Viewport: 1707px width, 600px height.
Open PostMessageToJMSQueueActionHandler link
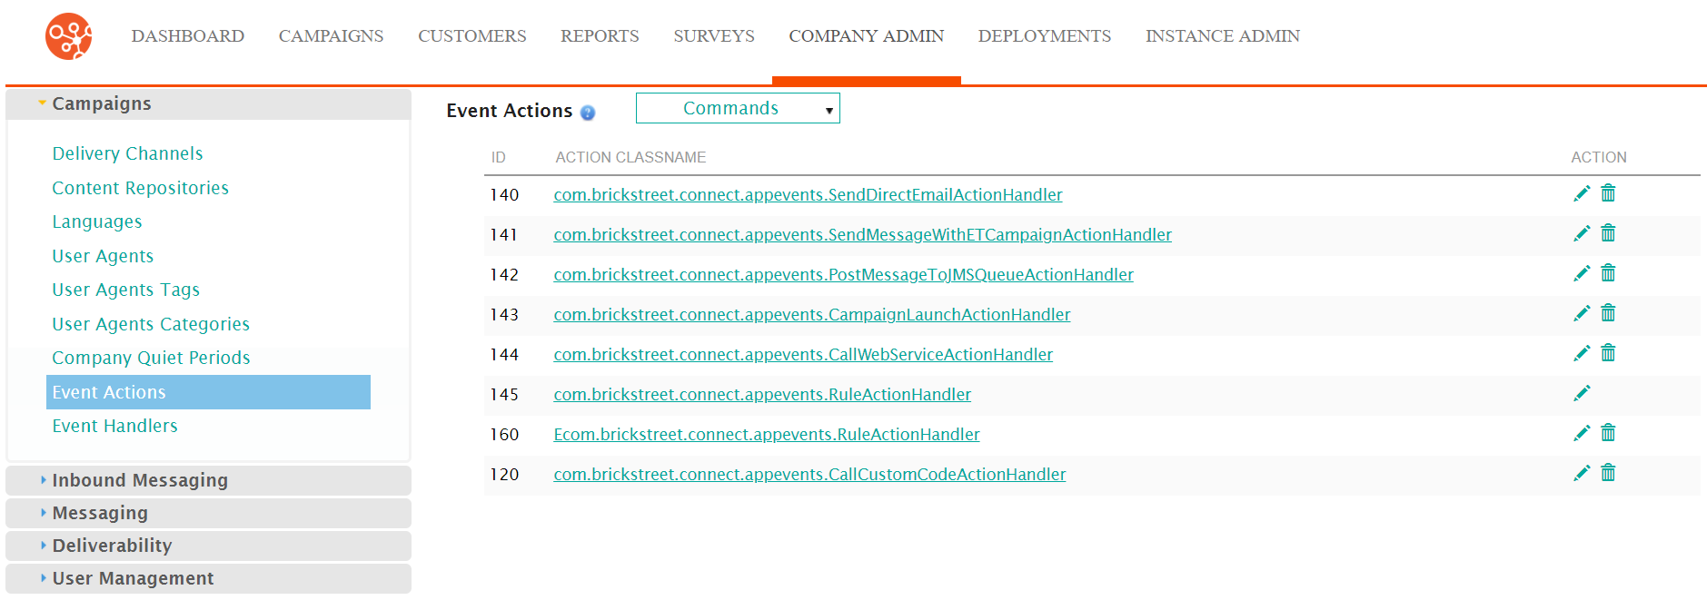point(843,274)
